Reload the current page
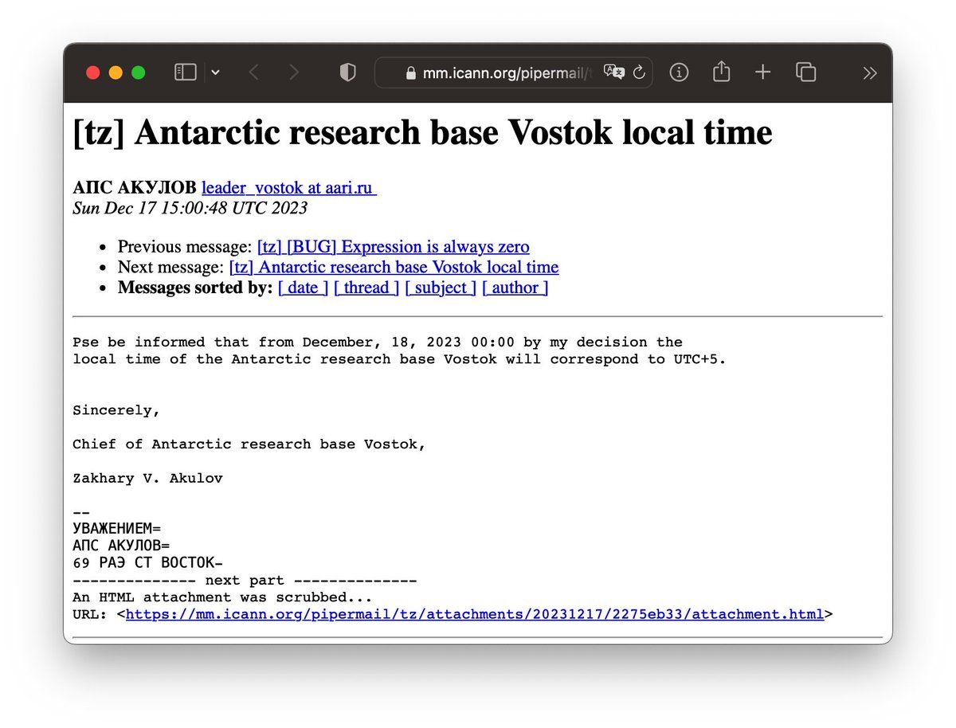The image size is (956, 728). click(639, 72)
